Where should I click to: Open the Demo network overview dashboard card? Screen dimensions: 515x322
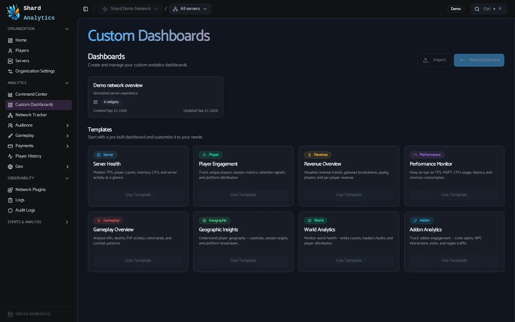155,97
